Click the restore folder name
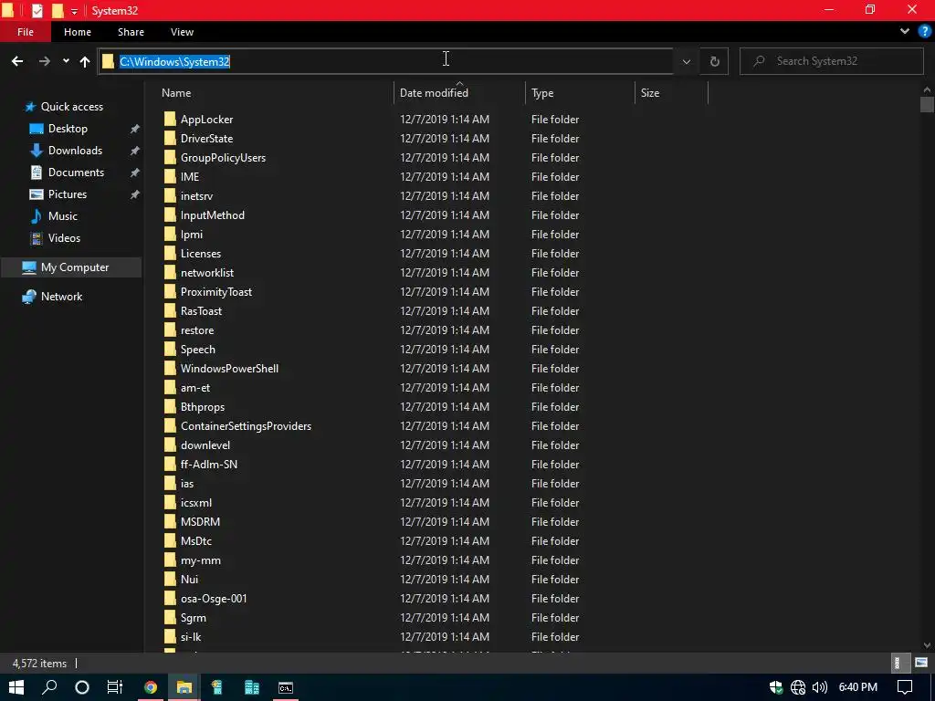Screen dimensions: 935x701 click(x=197, y=330)
